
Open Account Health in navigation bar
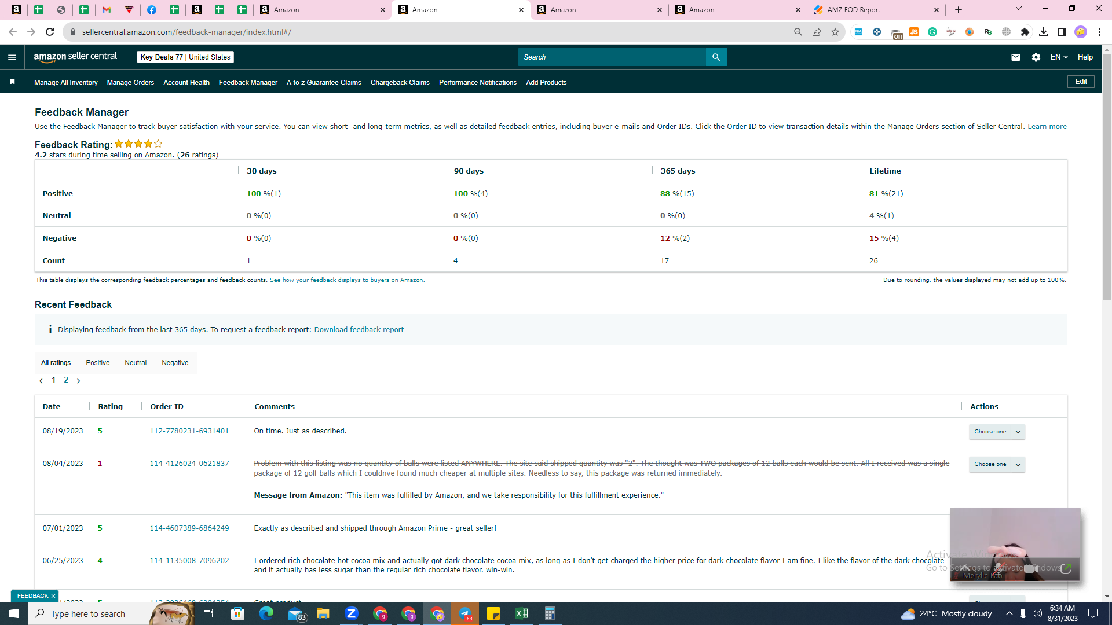click(186, 83)
